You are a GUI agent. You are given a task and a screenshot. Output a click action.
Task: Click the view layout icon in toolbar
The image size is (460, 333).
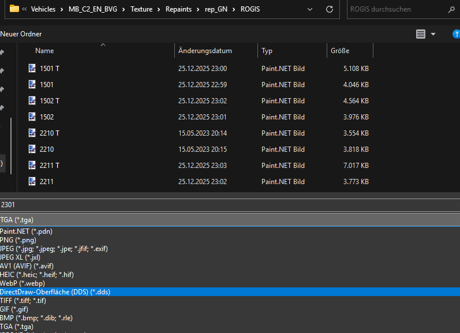click(421, 34)
